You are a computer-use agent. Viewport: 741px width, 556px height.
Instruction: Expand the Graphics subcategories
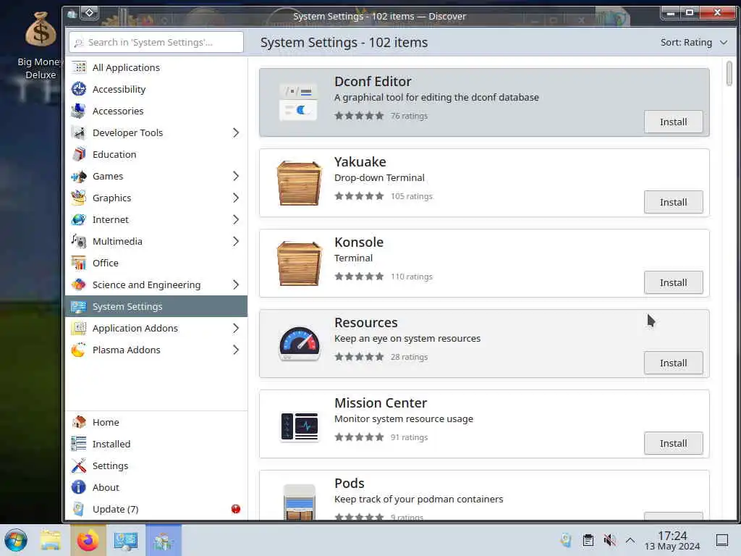(236, 198)
